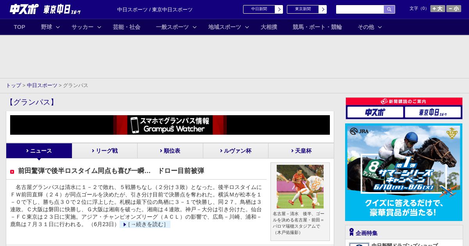The height and width of the screenshot is (246, 469).
Task: Expand the その他 dropdown chevron
Action: pos(380,27)
